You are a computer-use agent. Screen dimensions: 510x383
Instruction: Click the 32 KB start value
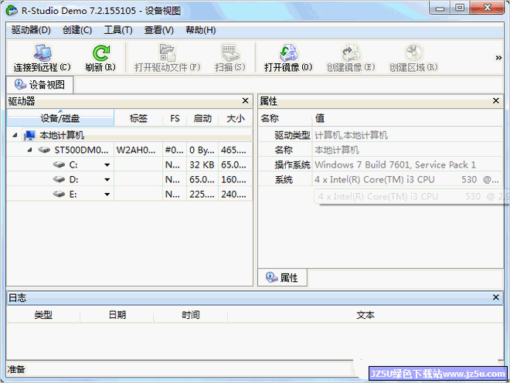click(202, 164)
